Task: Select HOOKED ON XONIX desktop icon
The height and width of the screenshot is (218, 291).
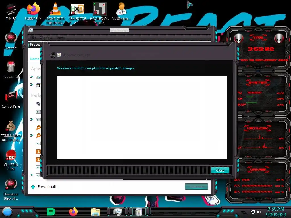Action: (99, 13)
